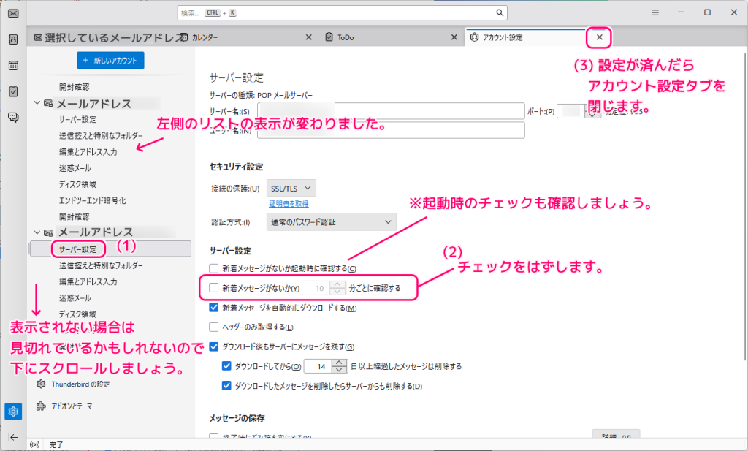Enable fetching headers only (ヘッダーのみ取得する)
Image resolution: width=748 pixels, height=451 pixels.
coord(212,326)
